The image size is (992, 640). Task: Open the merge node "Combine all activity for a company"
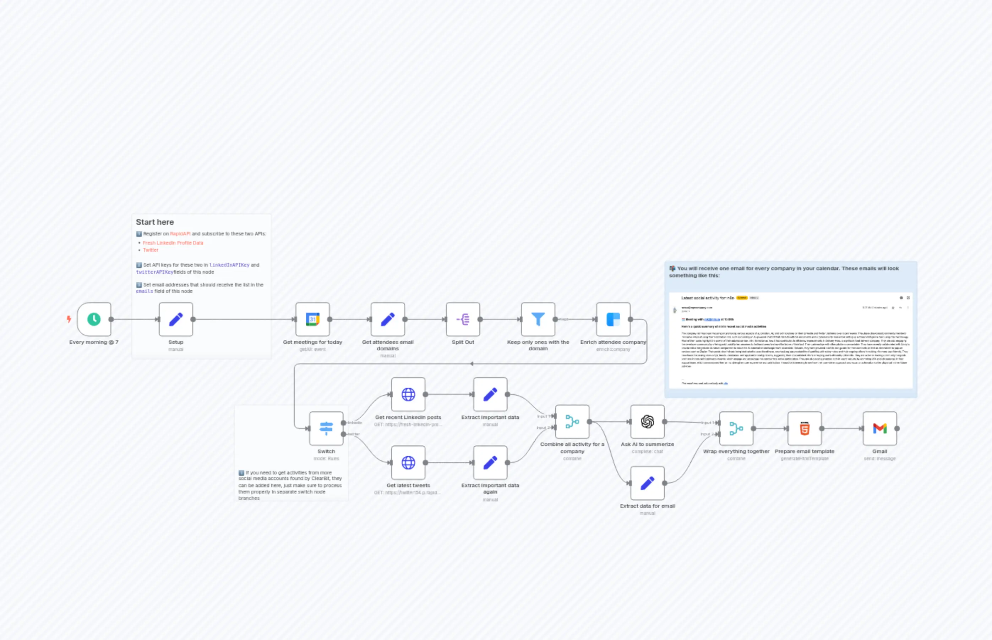[x=573, y=421]
